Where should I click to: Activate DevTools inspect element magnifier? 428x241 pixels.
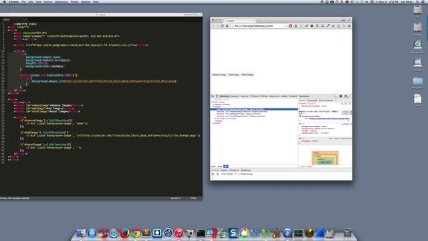[x=213, y=96]
